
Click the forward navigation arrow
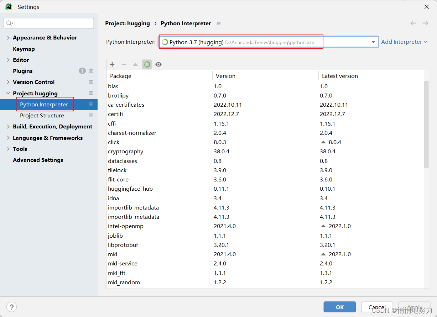(425, 23)
